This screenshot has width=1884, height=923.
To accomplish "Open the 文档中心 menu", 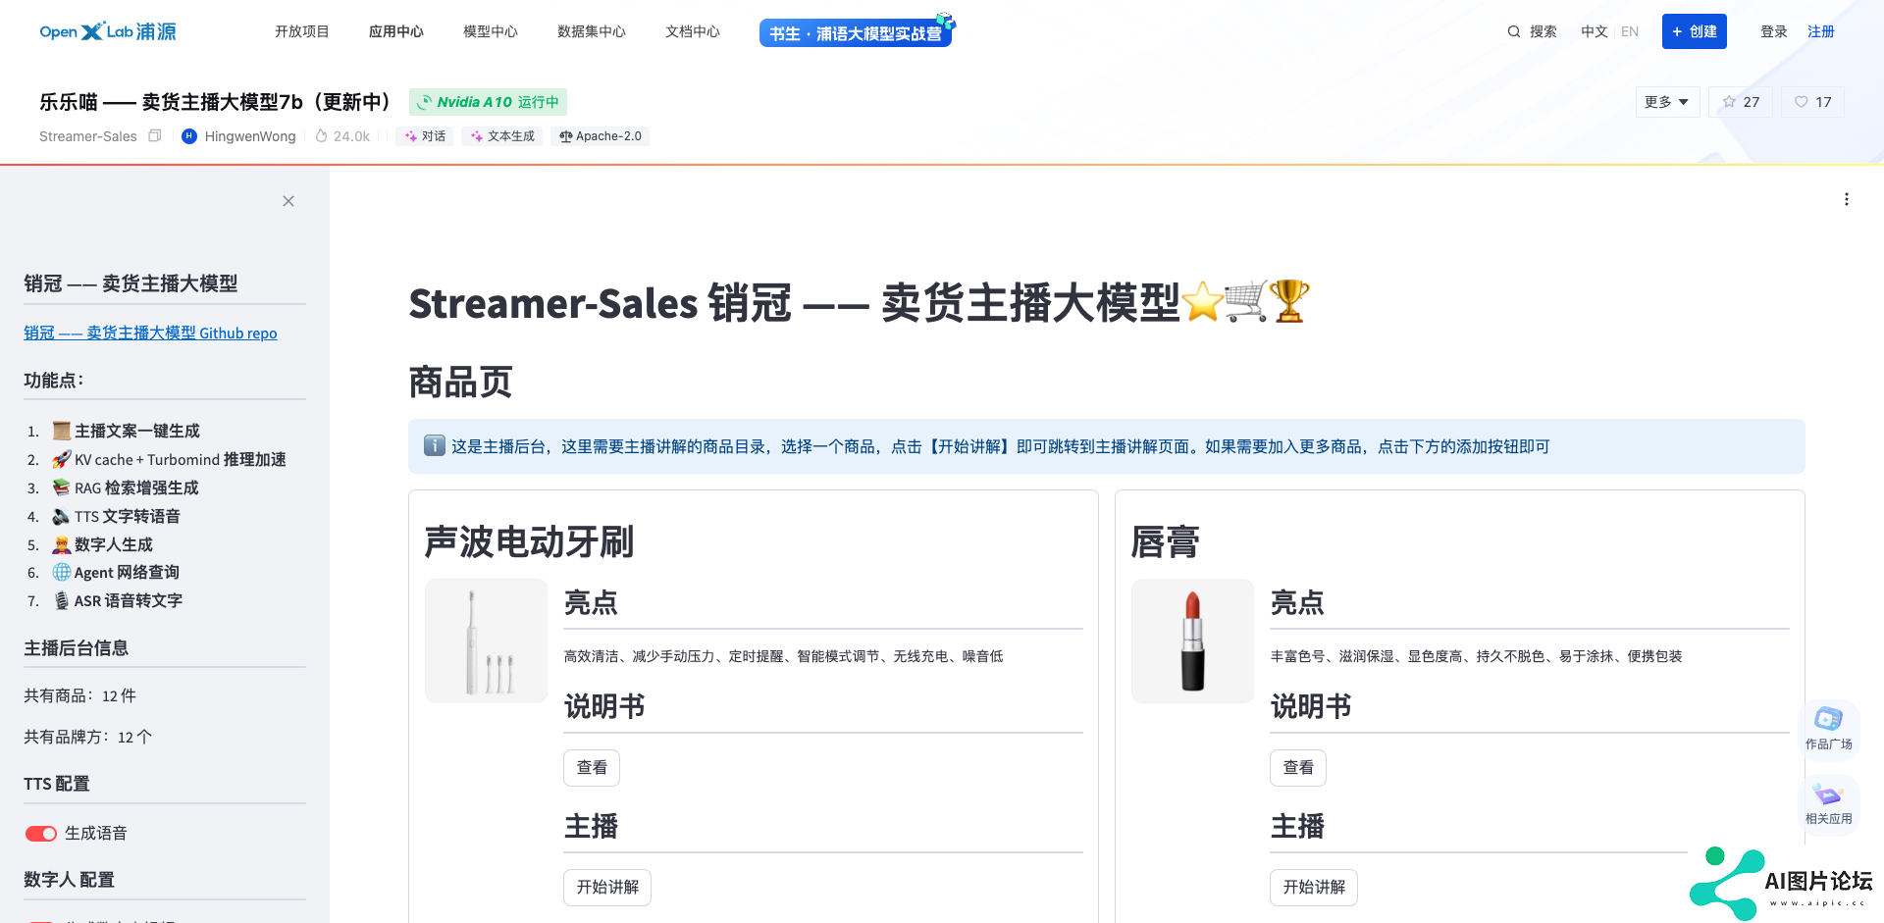I will click(693, 31).
